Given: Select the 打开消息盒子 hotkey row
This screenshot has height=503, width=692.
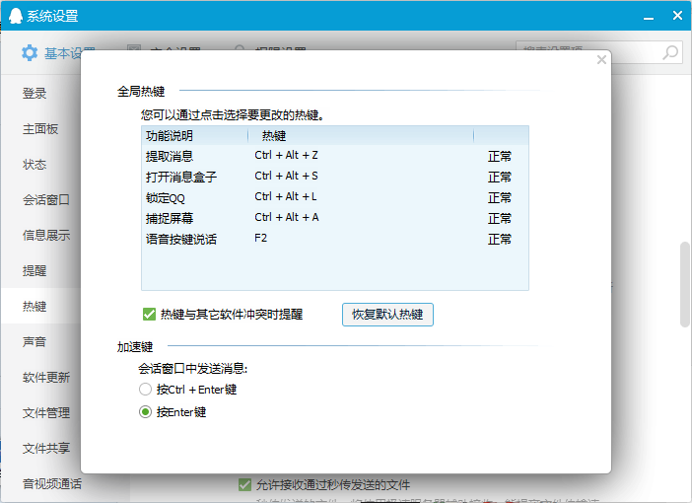Looking at the screenshot, I should [x=335, y=177].
